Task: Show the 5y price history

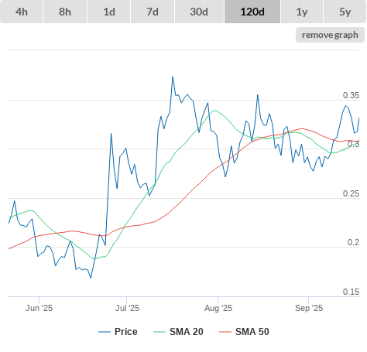Action: coord(345,12)
